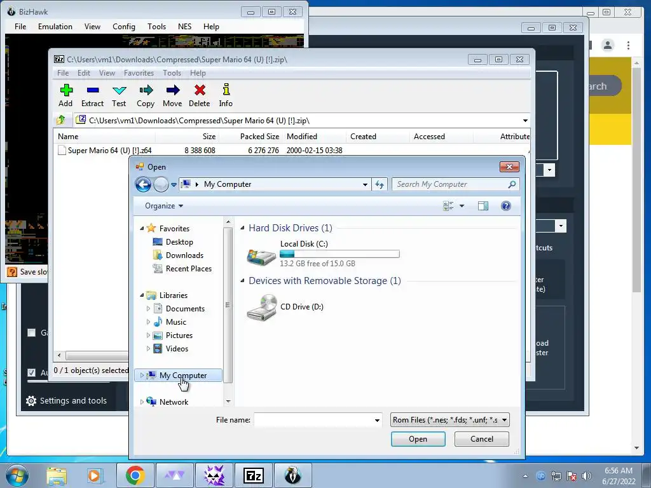The image size is (651, 488).
Task: Collapse Devices with Removable Storage group
Action: pyautogui.click(x=242, y=280)
